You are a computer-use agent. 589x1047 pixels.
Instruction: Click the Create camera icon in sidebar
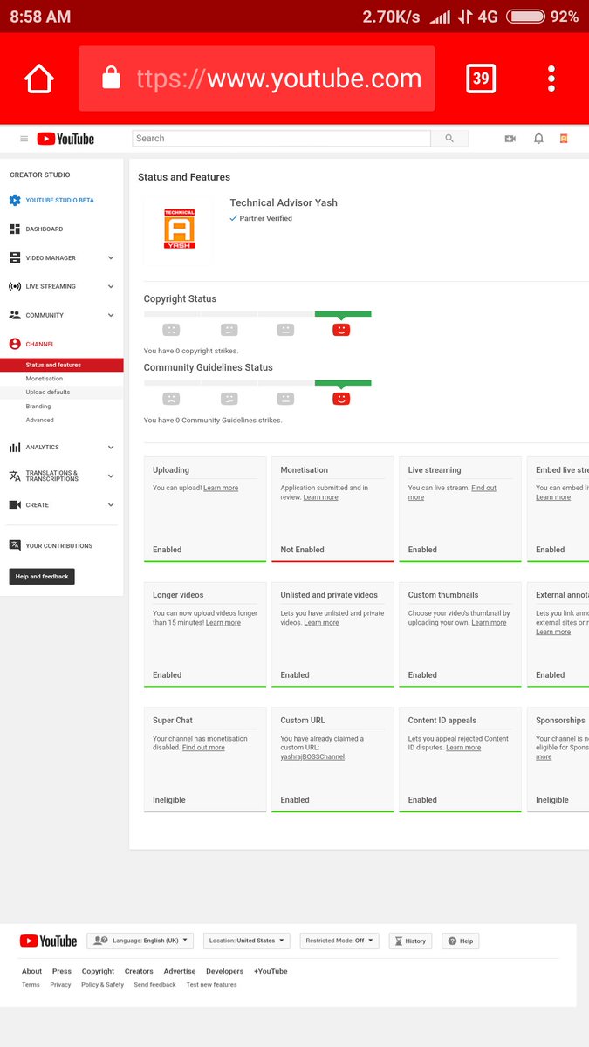point(15,504)
